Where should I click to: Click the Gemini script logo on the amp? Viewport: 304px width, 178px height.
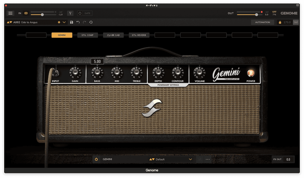(226, 74)
